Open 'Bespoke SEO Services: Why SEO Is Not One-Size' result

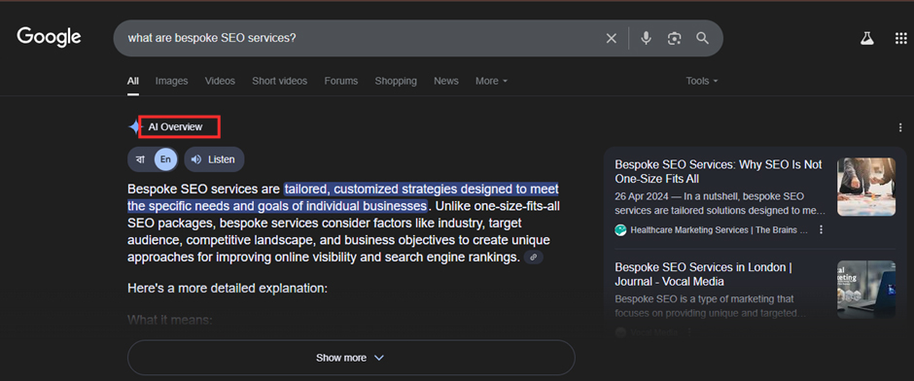pos(719,172)
